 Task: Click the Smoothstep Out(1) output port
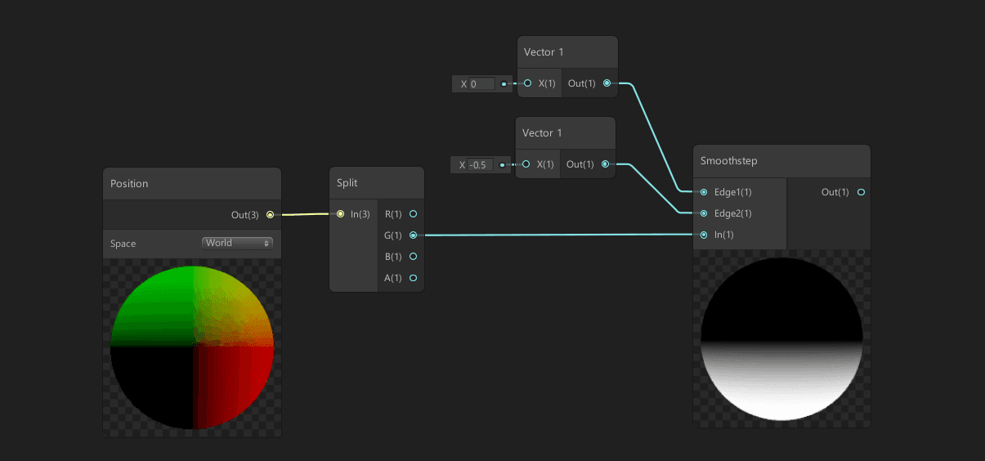861,192
